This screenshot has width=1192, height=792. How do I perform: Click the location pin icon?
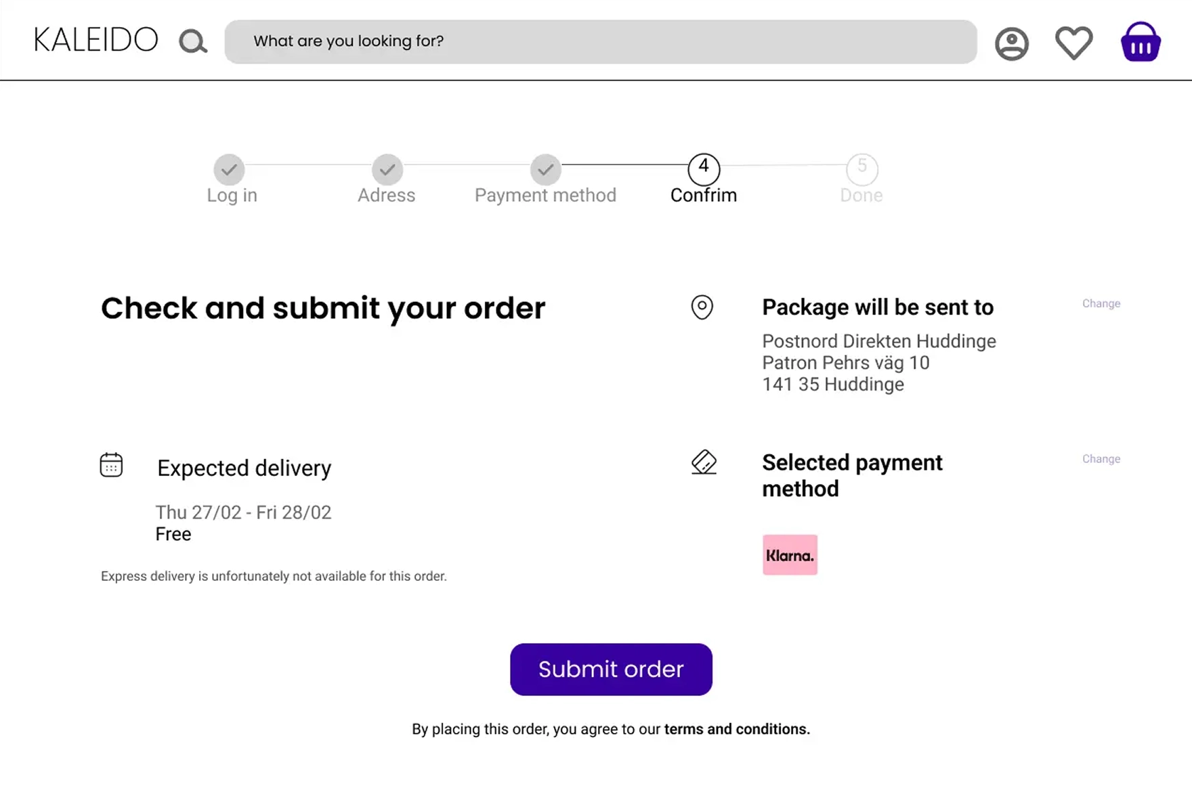click(702, 307)
